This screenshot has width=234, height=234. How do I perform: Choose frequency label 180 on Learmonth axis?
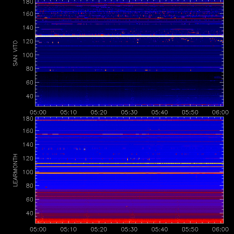click(x=28, y=119)
